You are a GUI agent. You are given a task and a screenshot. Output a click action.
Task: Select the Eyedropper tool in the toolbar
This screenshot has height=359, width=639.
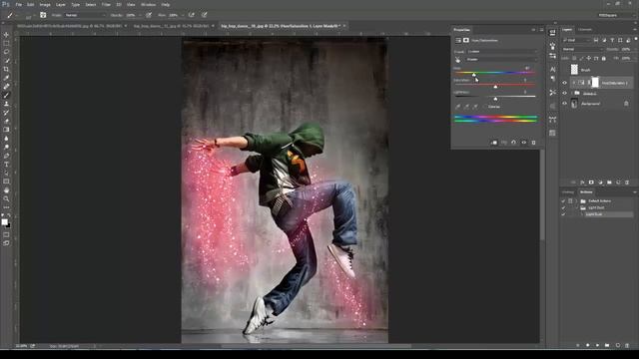tap(6, 78)
